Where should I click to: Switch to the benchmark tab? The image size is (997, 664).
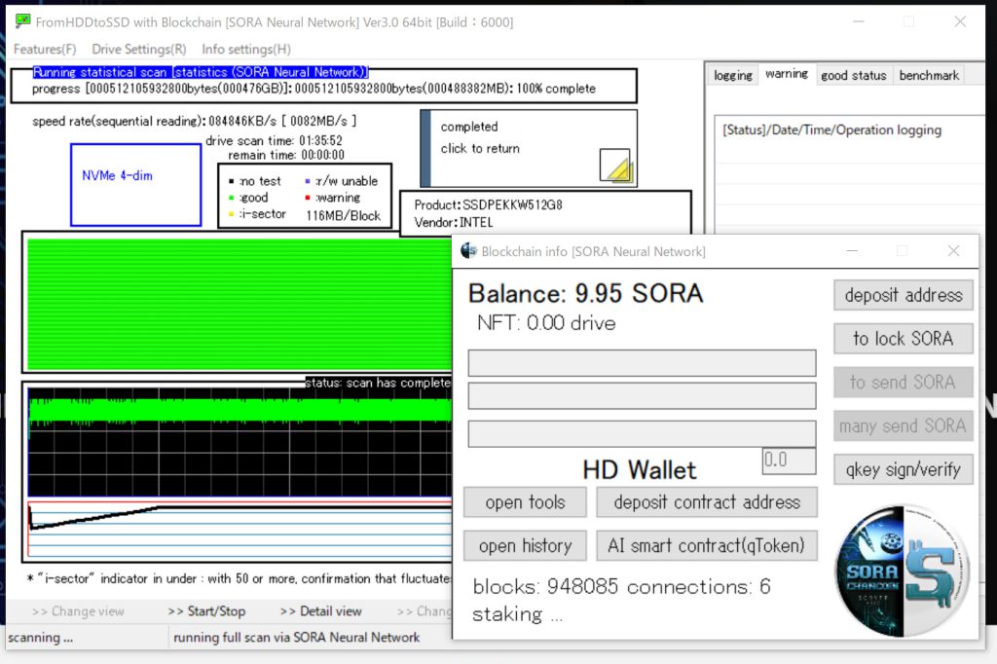(x=928, y=75)
